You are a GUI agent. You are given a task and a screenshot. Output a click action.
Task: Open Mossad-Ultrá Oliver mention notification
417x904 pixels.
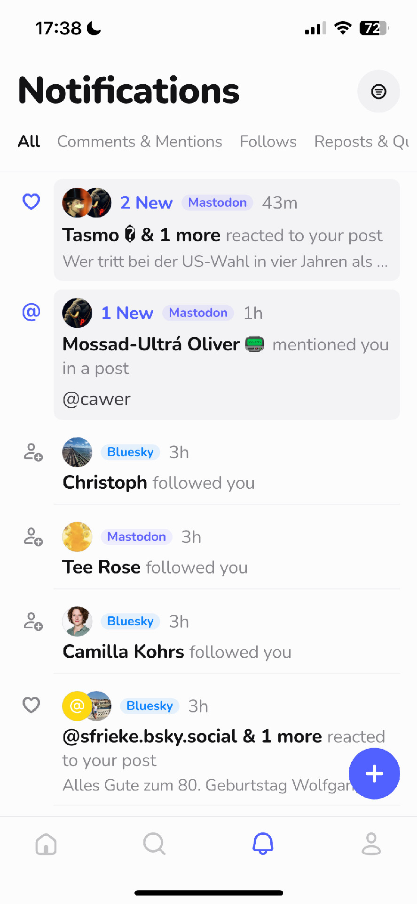tap(227, 355)
